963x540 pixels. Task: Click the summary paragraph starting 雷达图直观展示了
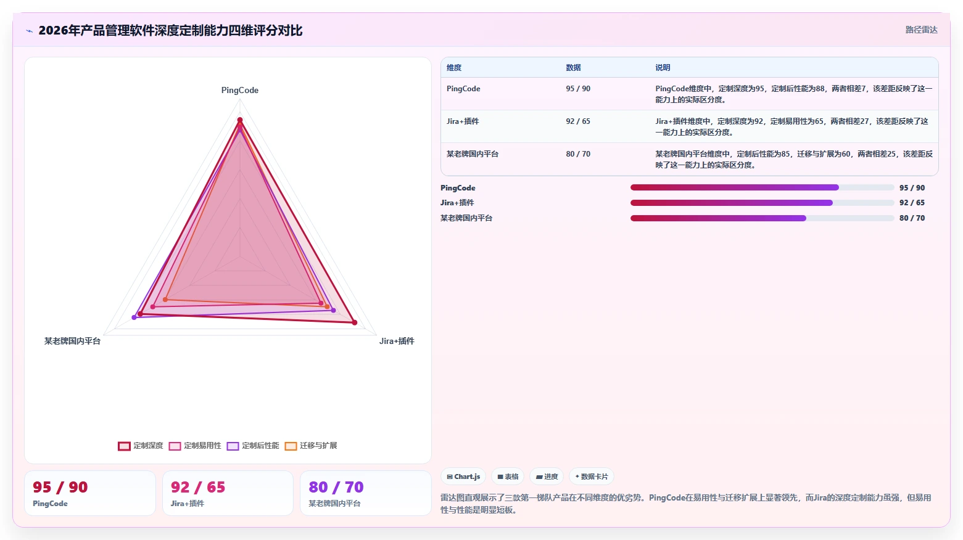[x=686, y=504]
